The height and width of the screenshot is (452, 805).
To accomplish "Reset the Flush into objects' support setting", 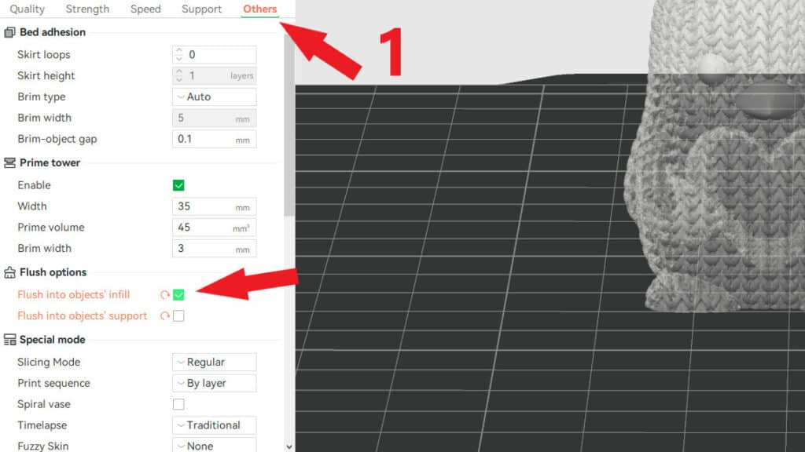I will (x=164, y=315).
